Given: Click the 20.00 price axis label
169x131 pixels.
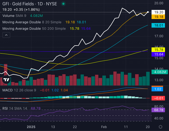Looking at the screenshot, I should (x=159, y=3).
